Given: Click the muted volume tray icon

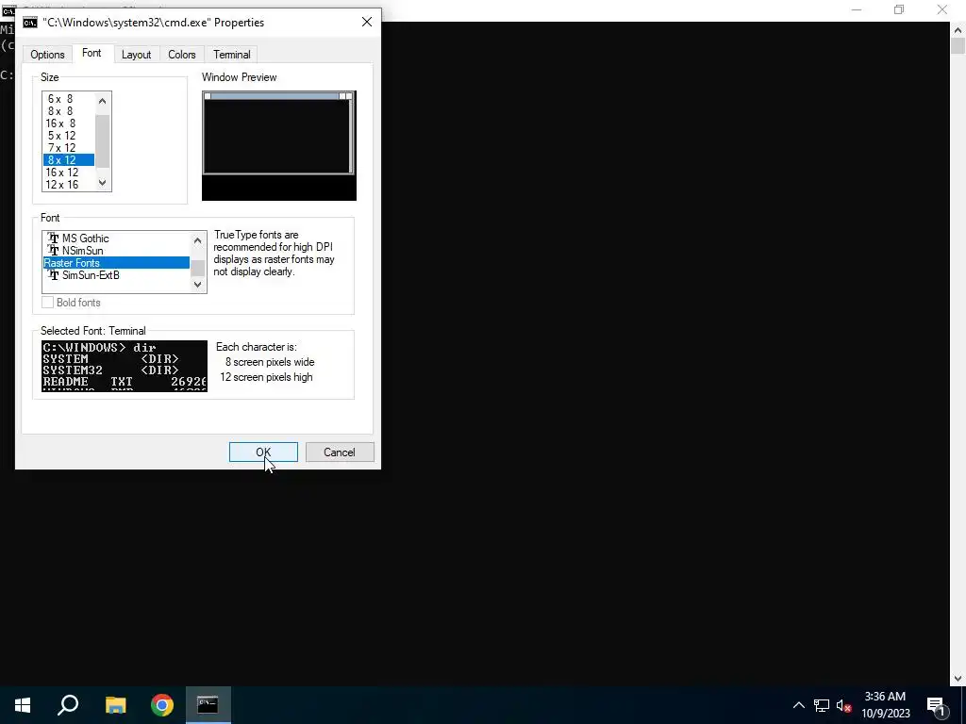Looking at the screenshot, I should click(x=843, y=705).
